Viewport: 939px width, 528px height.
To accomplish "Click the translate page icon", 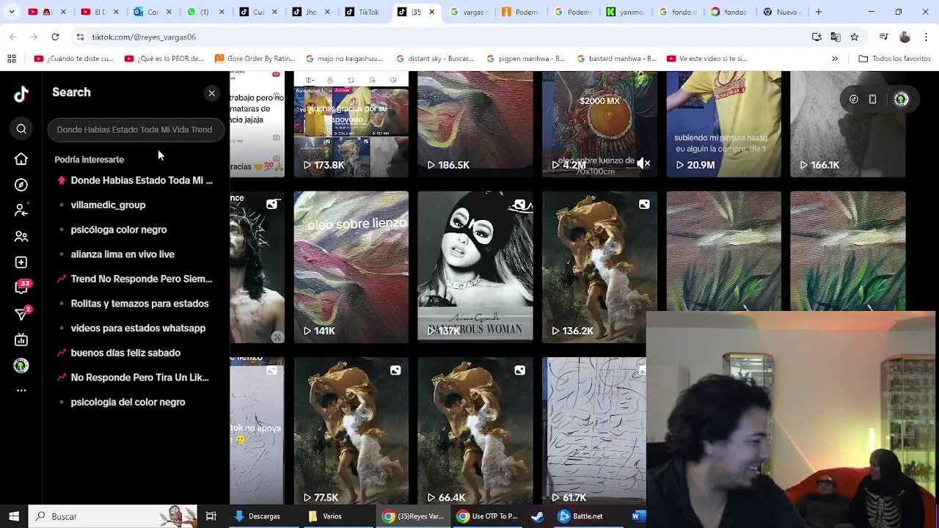I will [x=836, y=37].
